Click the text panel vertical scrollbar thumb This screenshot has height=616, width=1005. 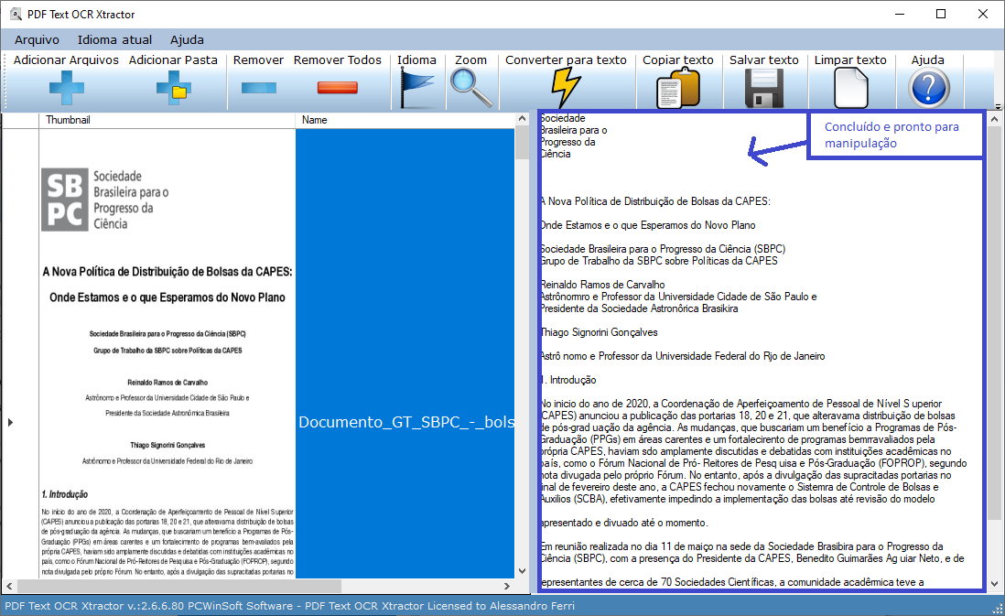(994, 323)
